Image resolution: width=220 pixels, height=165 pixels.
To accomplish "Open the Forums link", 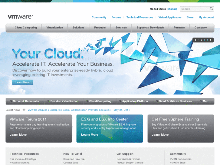I will 116,17.
